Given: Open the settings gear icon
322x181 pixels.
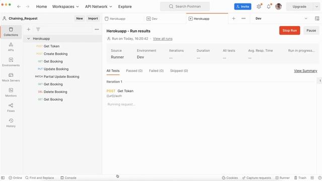Looking at the screenshot, I should click(x=259, y=7).
